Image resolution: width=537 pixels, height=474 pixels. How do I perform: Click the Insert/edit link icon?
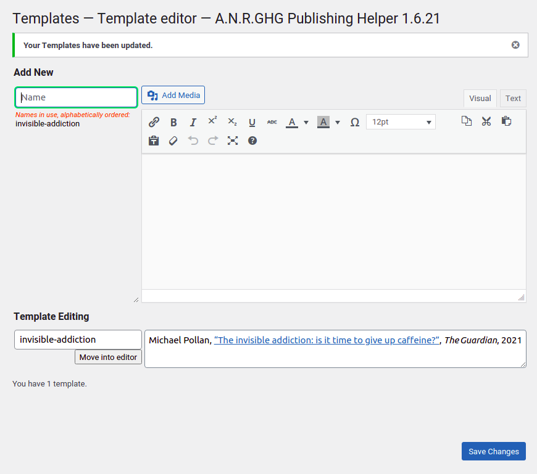click(x=154, y=122)
